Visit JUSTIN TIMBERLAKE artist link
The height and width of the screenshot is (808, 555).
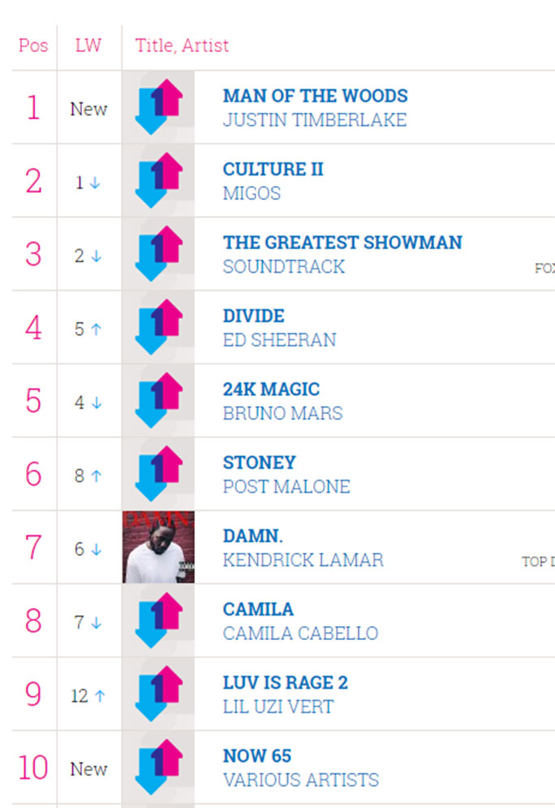tap(315, 120)
